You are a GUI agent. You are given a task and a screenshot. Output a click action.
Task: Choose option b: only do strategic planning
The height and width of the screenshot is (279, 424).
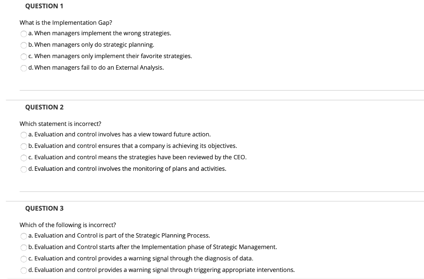pos(24,45)
